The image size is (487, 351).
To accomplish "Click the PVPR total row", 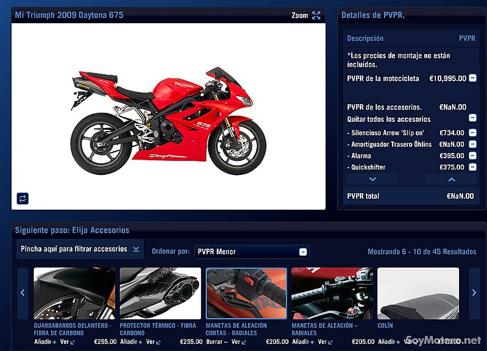I will click(410, 196).
